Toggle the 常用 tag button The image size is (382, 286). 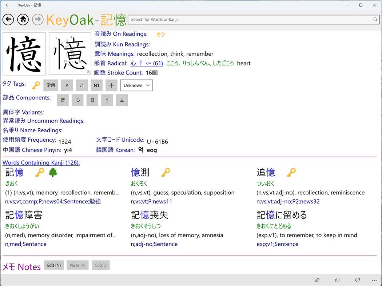(x=51, y=85)
